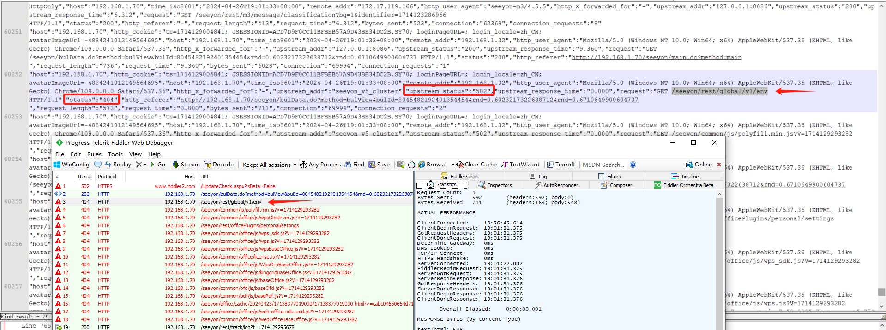Switch to the Timeline tab
This screenshot has width=886, height=330.
point(685,177)
